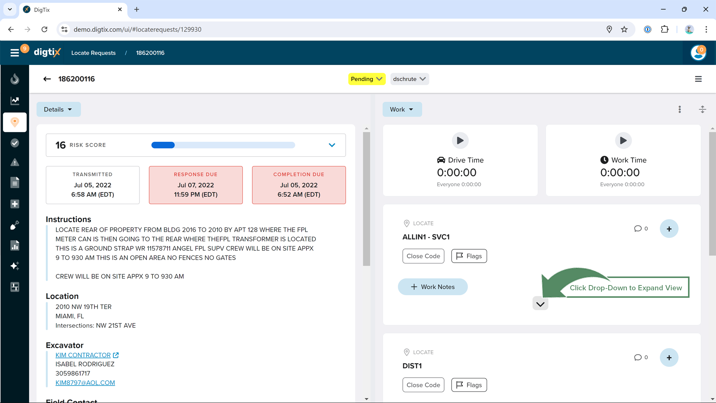Expand the Risk Score chevron

pyautogui.click(x=332, y=145)
